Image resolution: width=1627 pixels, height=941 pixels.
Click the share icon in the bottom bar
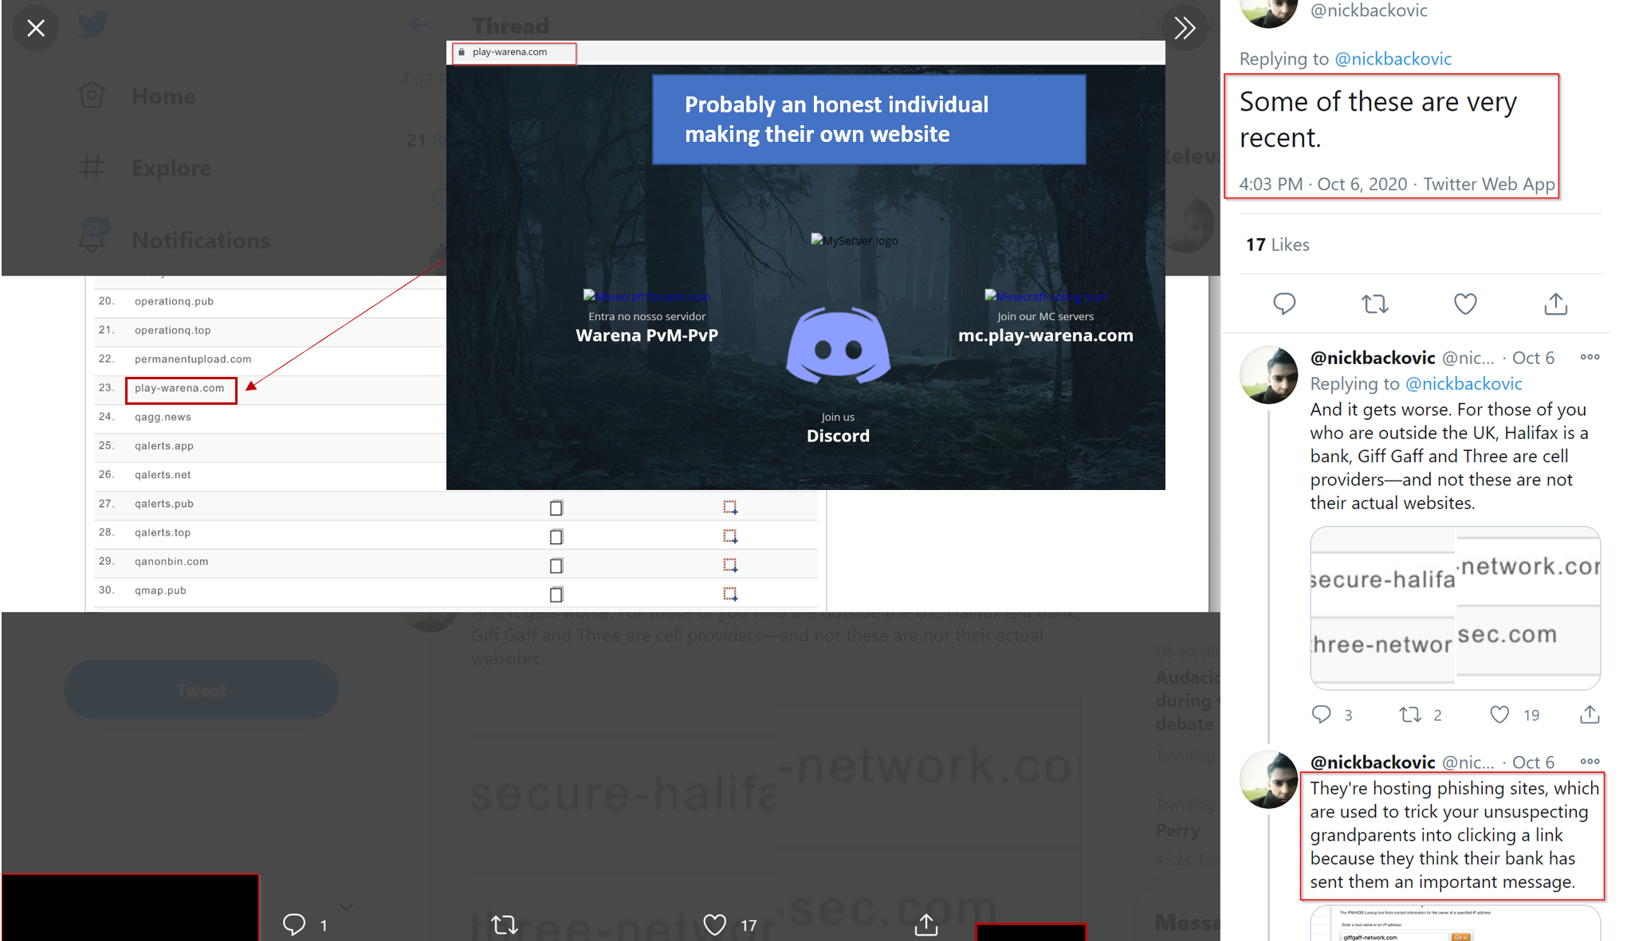926,924
